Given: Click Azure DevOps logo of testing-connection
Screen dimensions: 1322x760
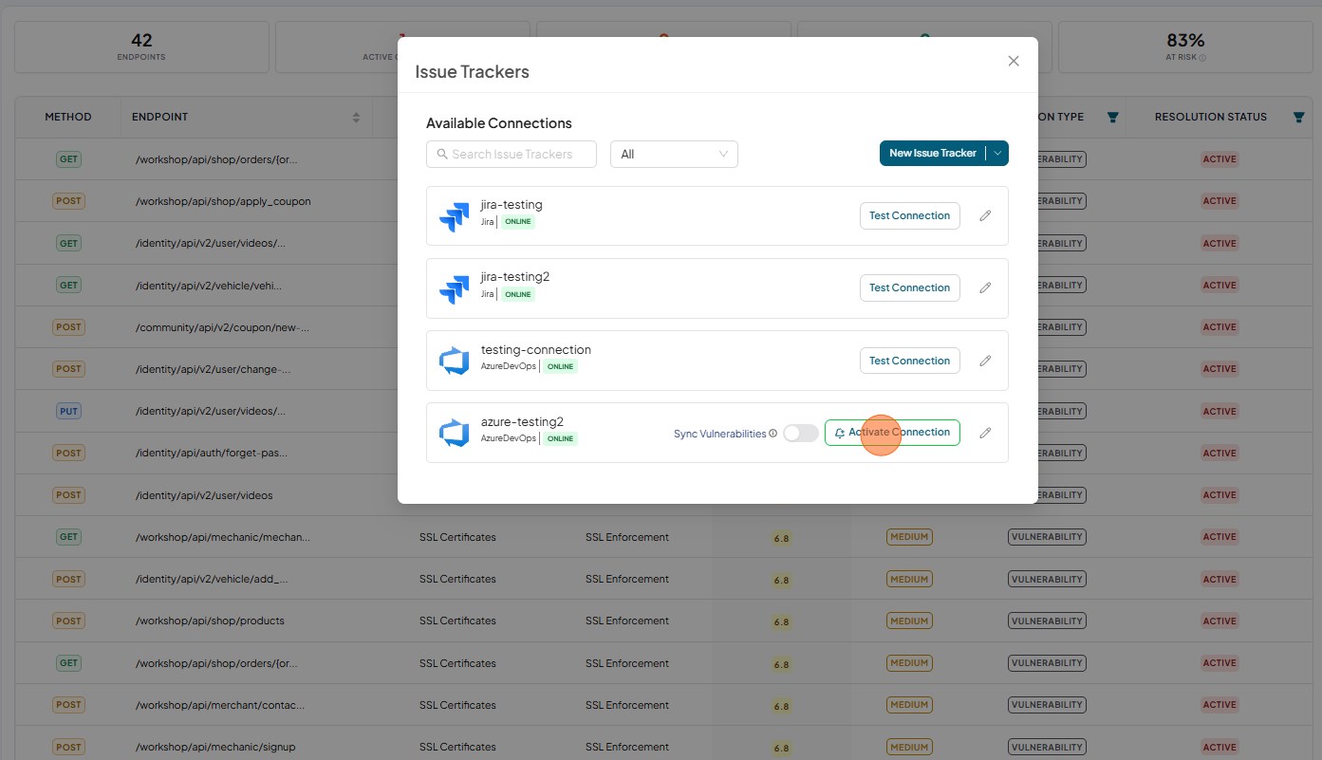Looking at the screenshot, I should pyautogui.click(x=455, y=361).
